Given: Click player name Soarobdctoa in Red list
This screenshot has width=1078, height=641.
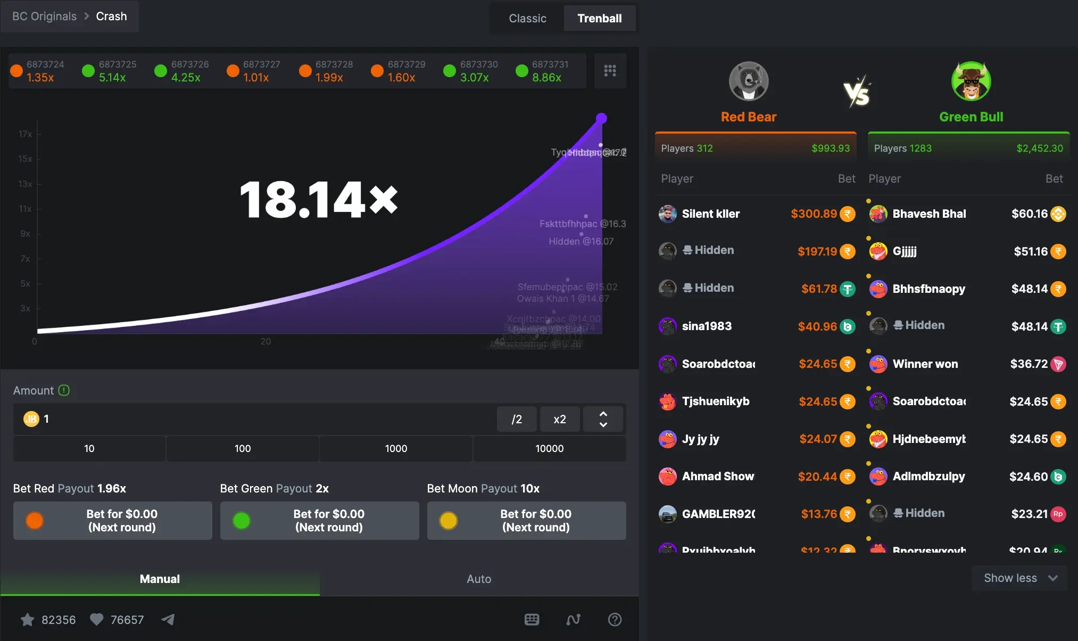Looking at the screenshot, I should 719,364.
